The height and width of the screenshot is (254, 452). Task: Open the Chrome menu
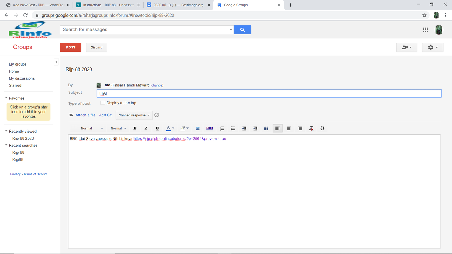point(446,15)
